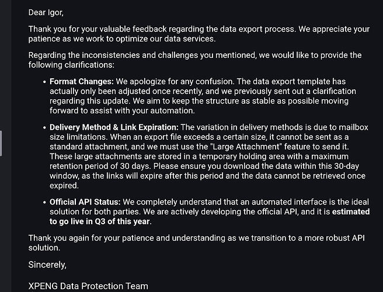Screen dimensions: 383x292
Task: Click the word 'expired.' ending the second bullet
Action: click(64, 186)
